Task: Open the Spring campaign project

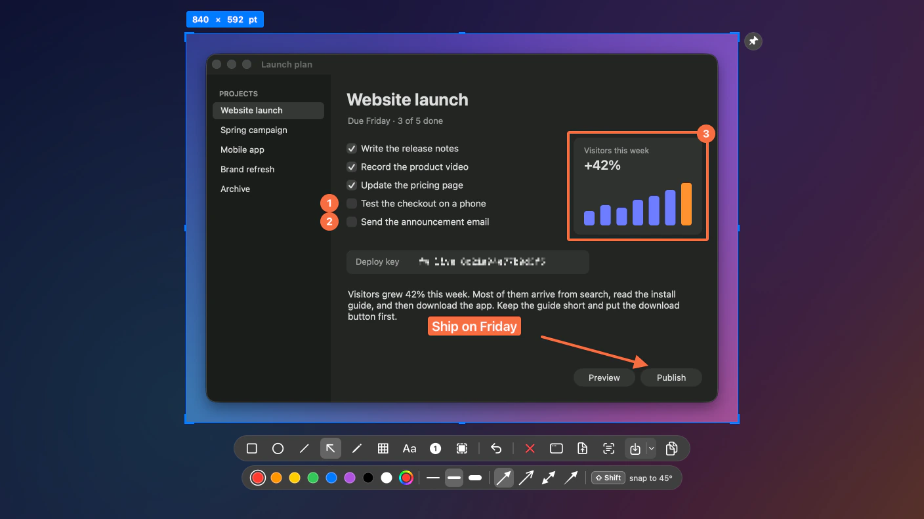Action: point(268,130)
